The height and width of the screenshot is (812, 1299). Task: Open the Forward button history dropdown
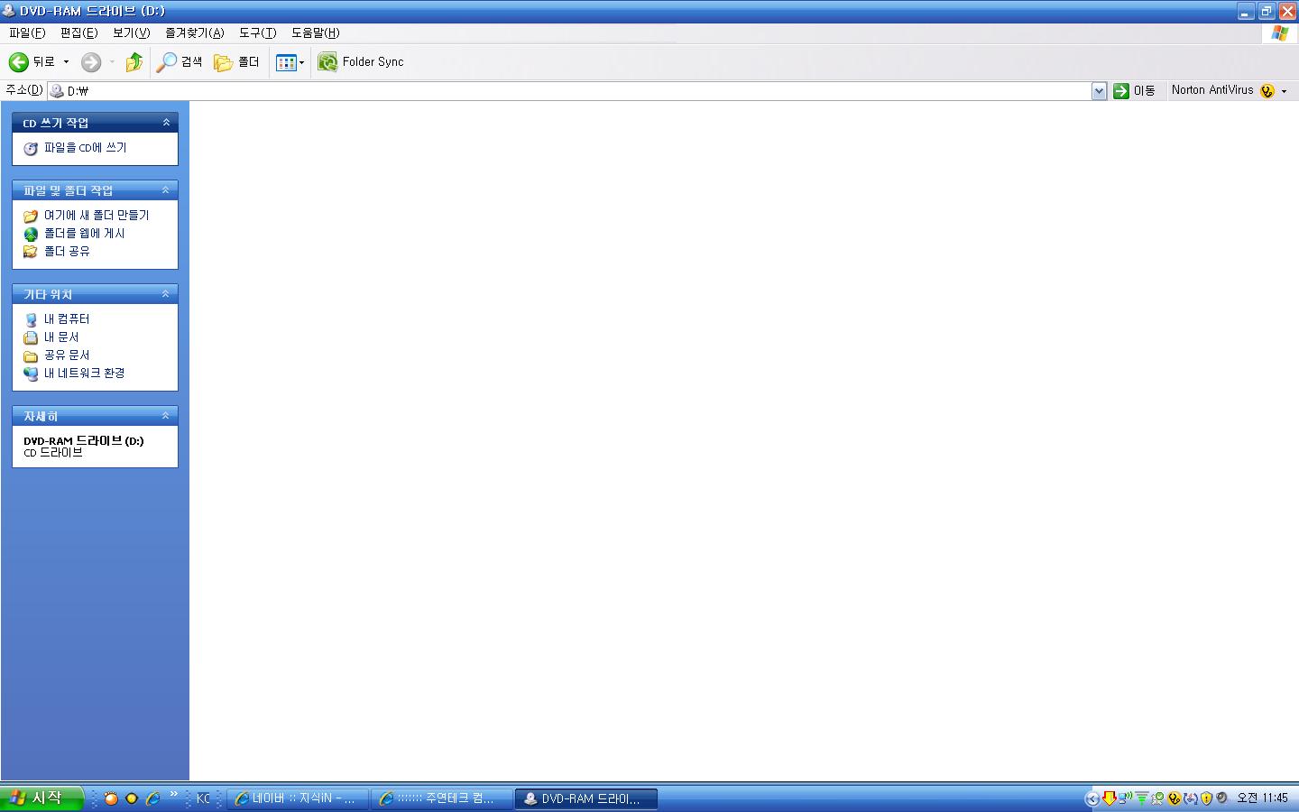(112, 62)
